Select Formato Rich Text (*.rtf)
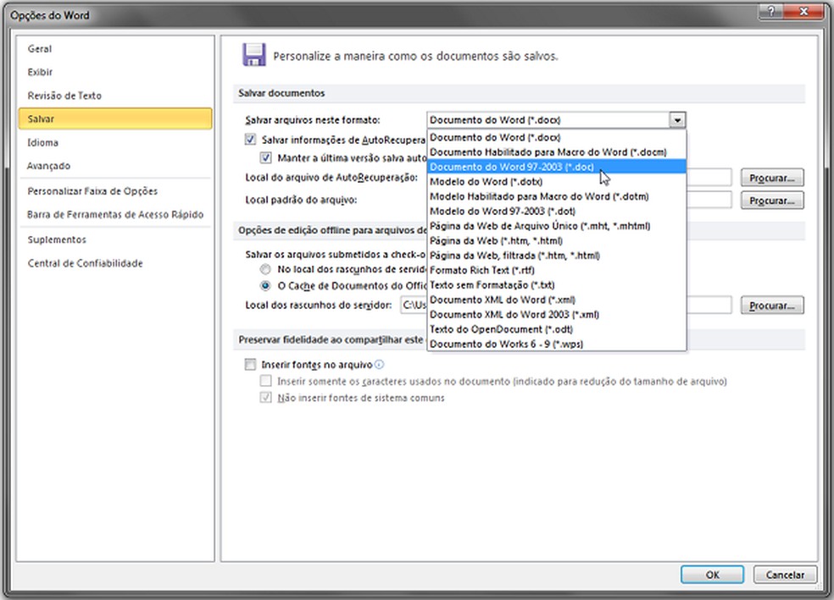This screenshot has height=600, width=834. (x=556, y=270)
